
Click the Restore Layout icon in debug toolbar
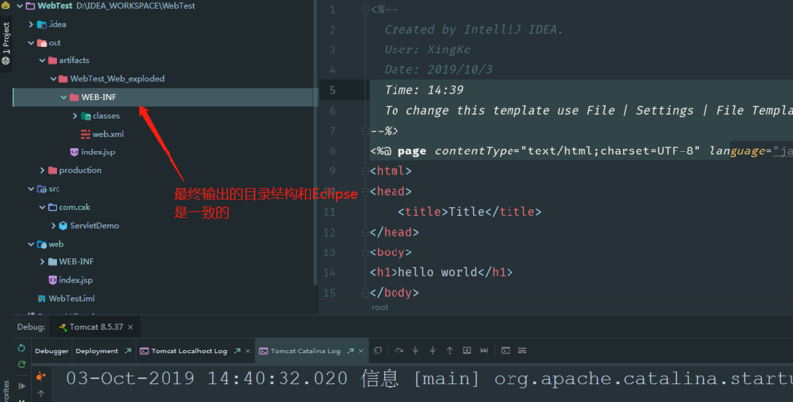point(378,351)
